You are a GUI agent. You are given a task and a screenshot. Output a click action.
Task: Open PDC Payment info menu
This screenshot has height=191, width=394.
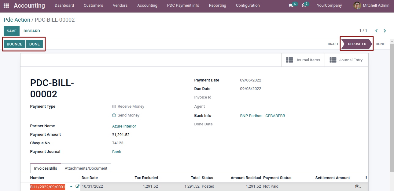click(183, 5)
